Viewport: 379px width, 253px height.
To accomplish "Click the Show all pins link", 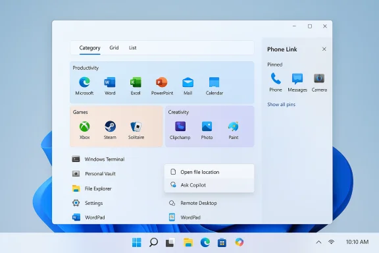I will [x=281, y=104].
